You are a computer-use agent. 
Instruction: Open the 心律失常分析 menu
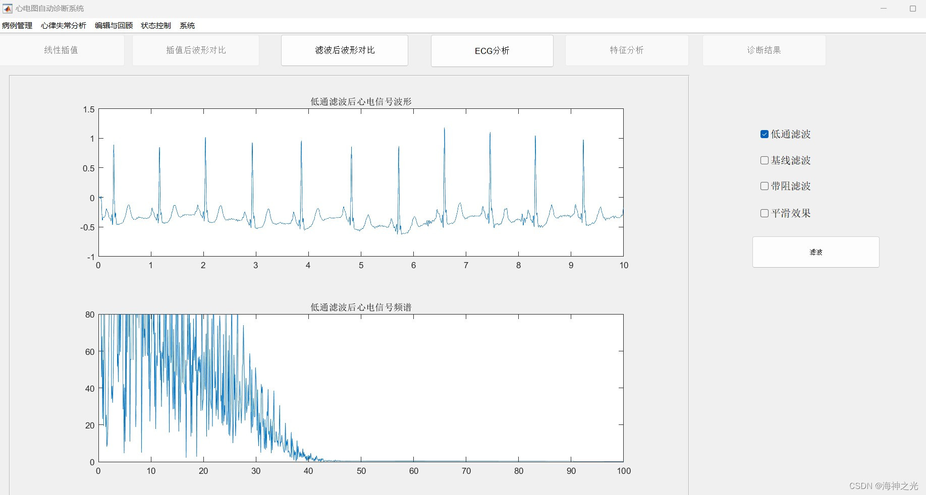click(x=64, y=26)
